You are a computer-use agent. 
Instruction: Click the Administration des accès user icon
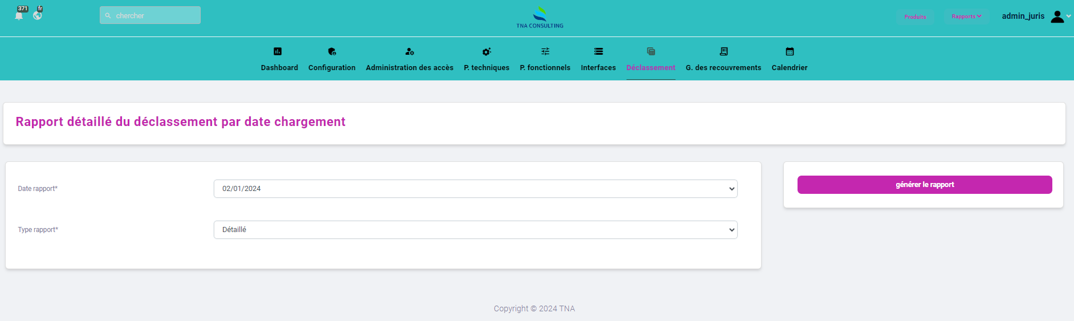409,51
